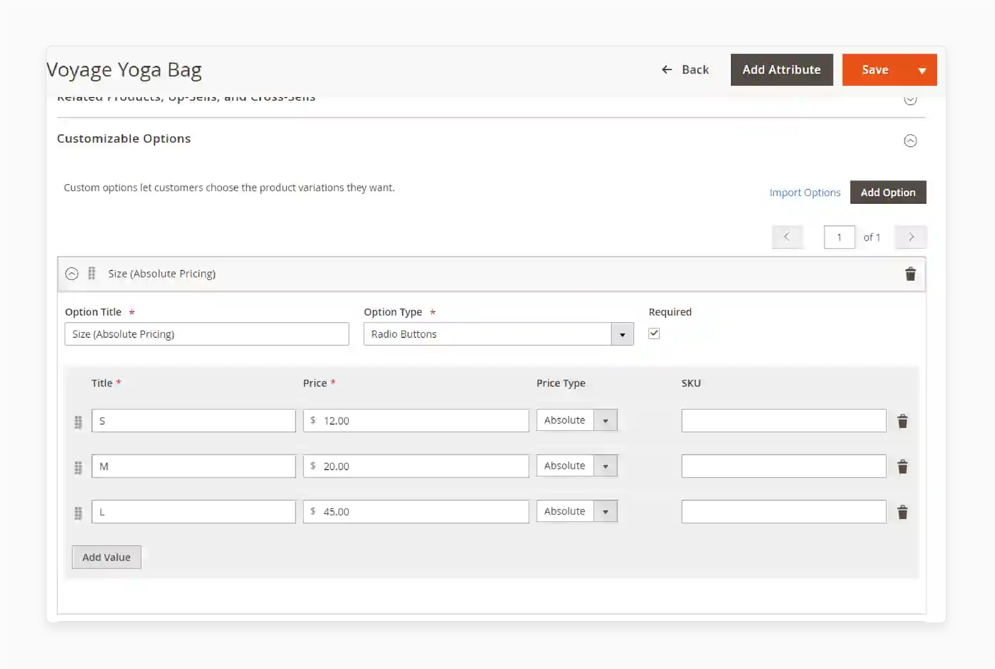Click Add Attribute button
The image size is (995, 669).
click(781, 69)
